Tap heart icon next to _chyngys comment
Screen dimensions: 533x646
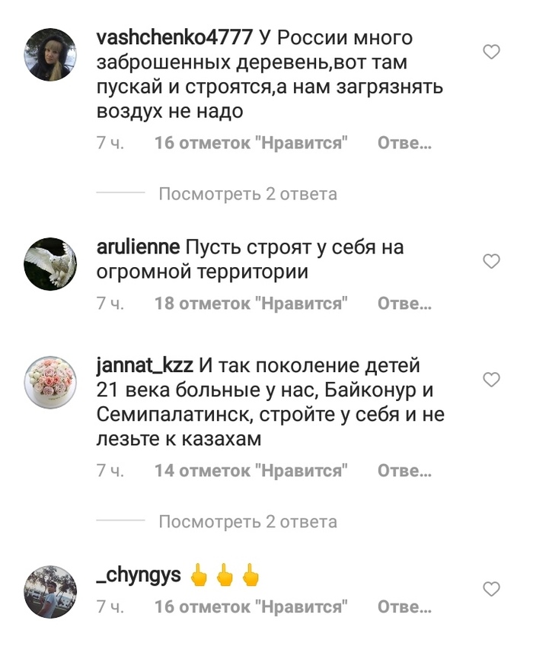(491, 589)
